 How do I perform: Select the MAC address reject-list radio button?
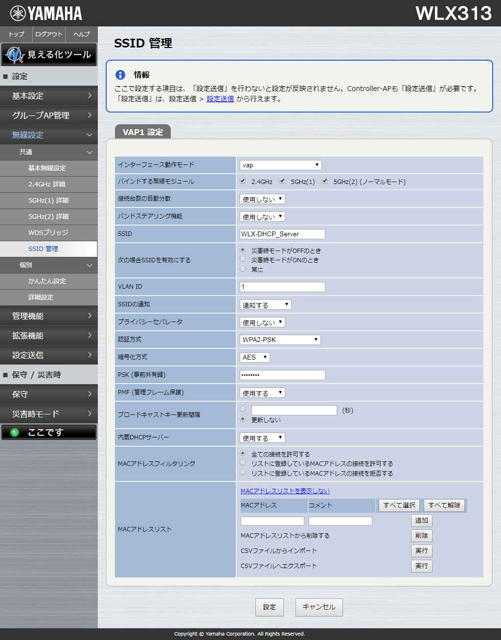coord(243,472)
